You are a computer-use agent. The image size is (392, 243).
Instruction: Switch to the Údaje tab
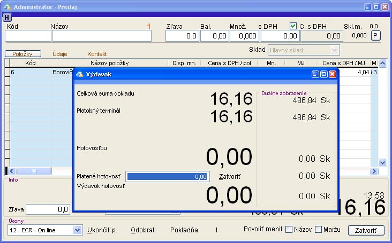(60, 54)
